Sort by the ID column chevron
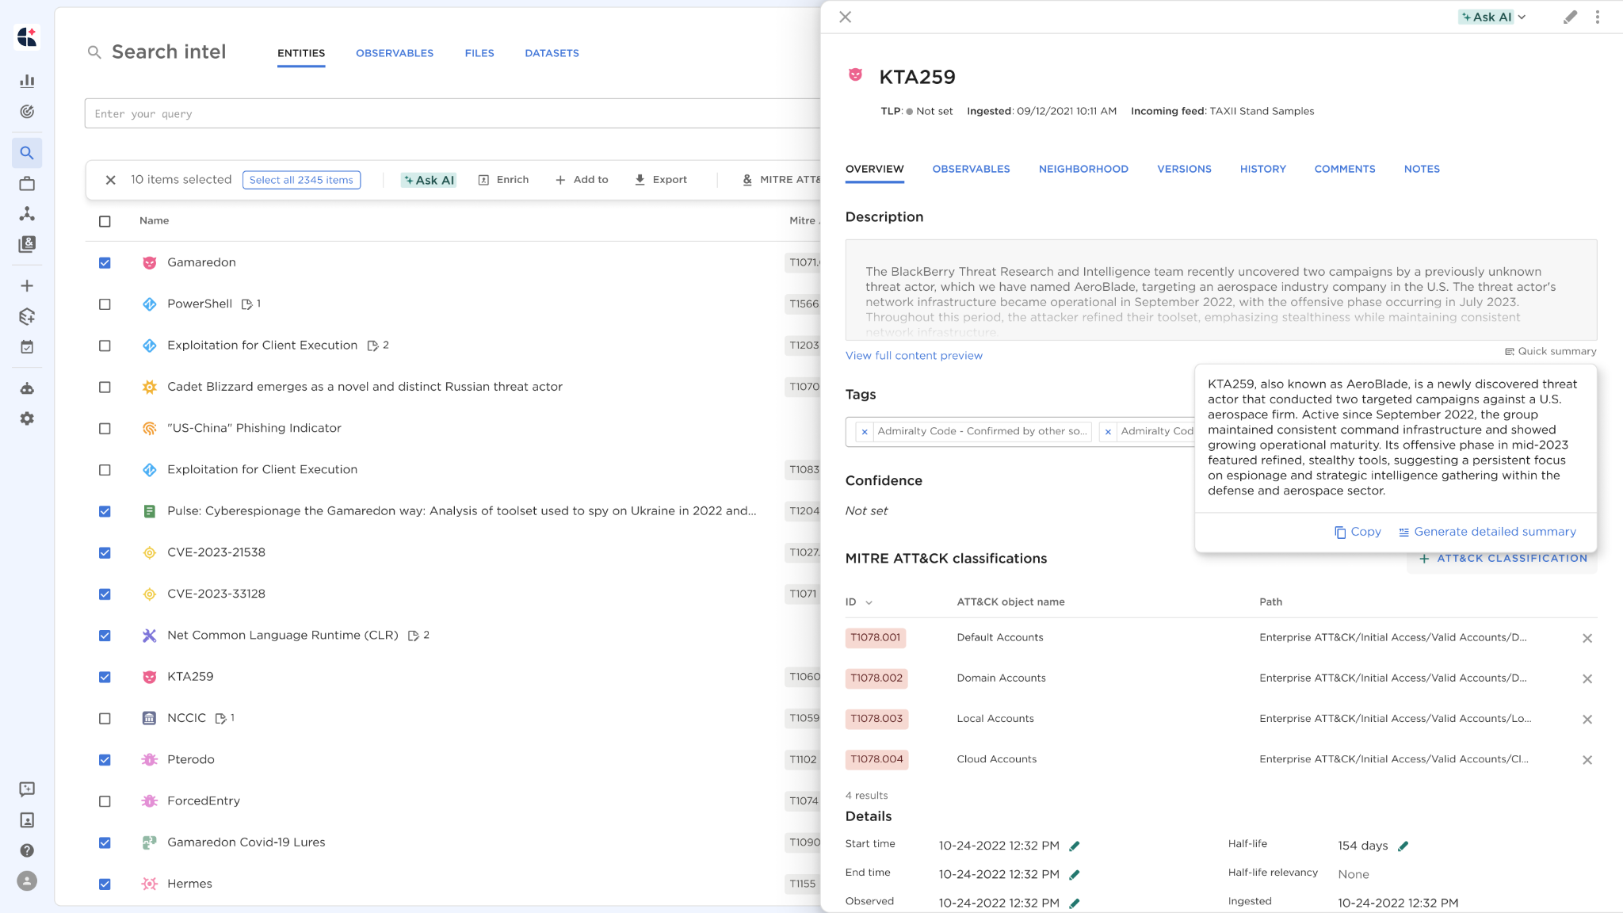The width and height of the screenshot is (1623, 913). 869,603
